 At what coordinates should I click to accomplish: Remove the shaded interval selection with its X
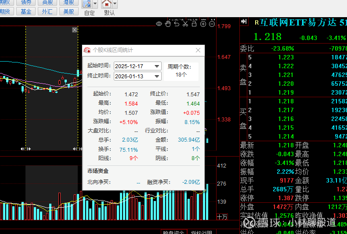75,30
